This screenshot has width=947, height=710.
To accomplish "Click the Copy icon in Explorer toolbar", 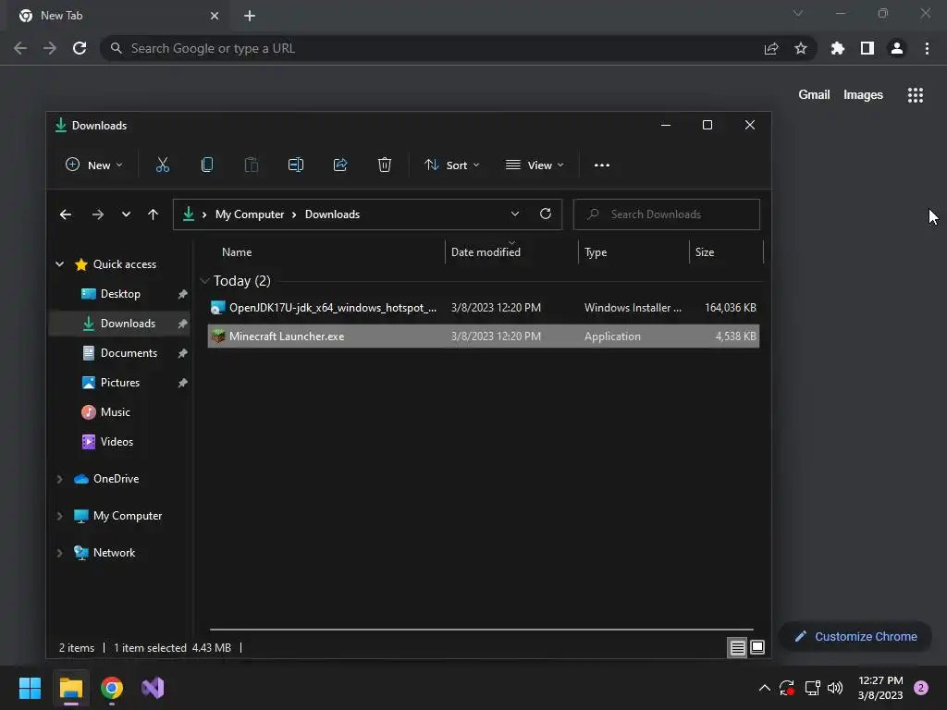I will 207,165.
